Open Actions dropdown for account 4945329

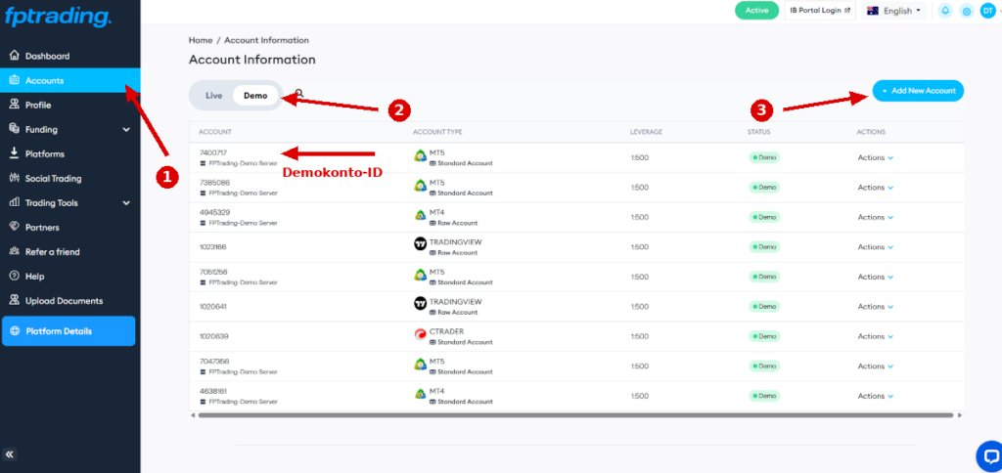click(875, 217)
